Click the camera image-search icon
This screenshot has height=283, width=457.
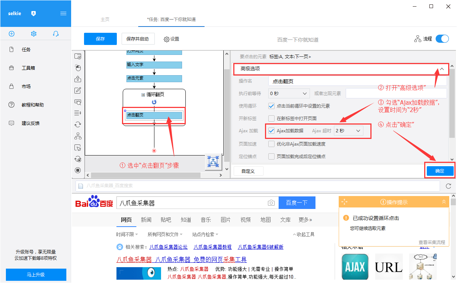[x=271, y=203]
